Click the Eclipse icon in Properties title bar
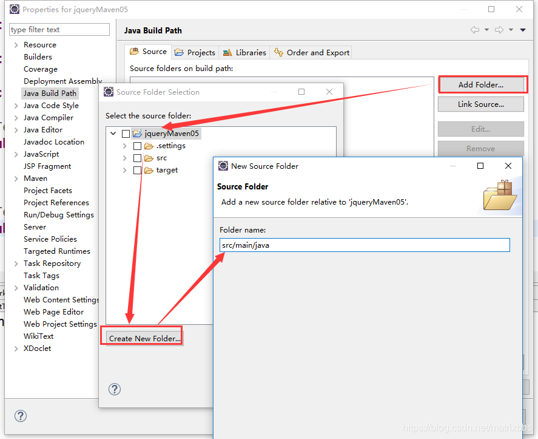538x439 pixels. pyautogui.click(x=15, y=9)
